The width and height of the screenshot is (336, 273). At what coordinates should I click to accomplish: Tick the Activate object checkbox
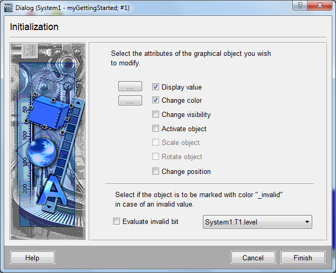[156, 129]
